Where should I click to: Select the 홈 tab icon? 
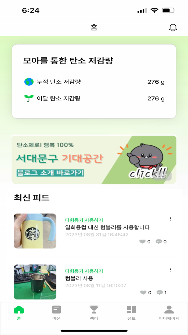point(18,309)
